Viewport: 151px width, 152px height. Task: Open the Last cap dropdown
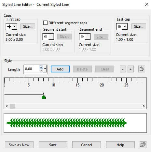(125, 26)
